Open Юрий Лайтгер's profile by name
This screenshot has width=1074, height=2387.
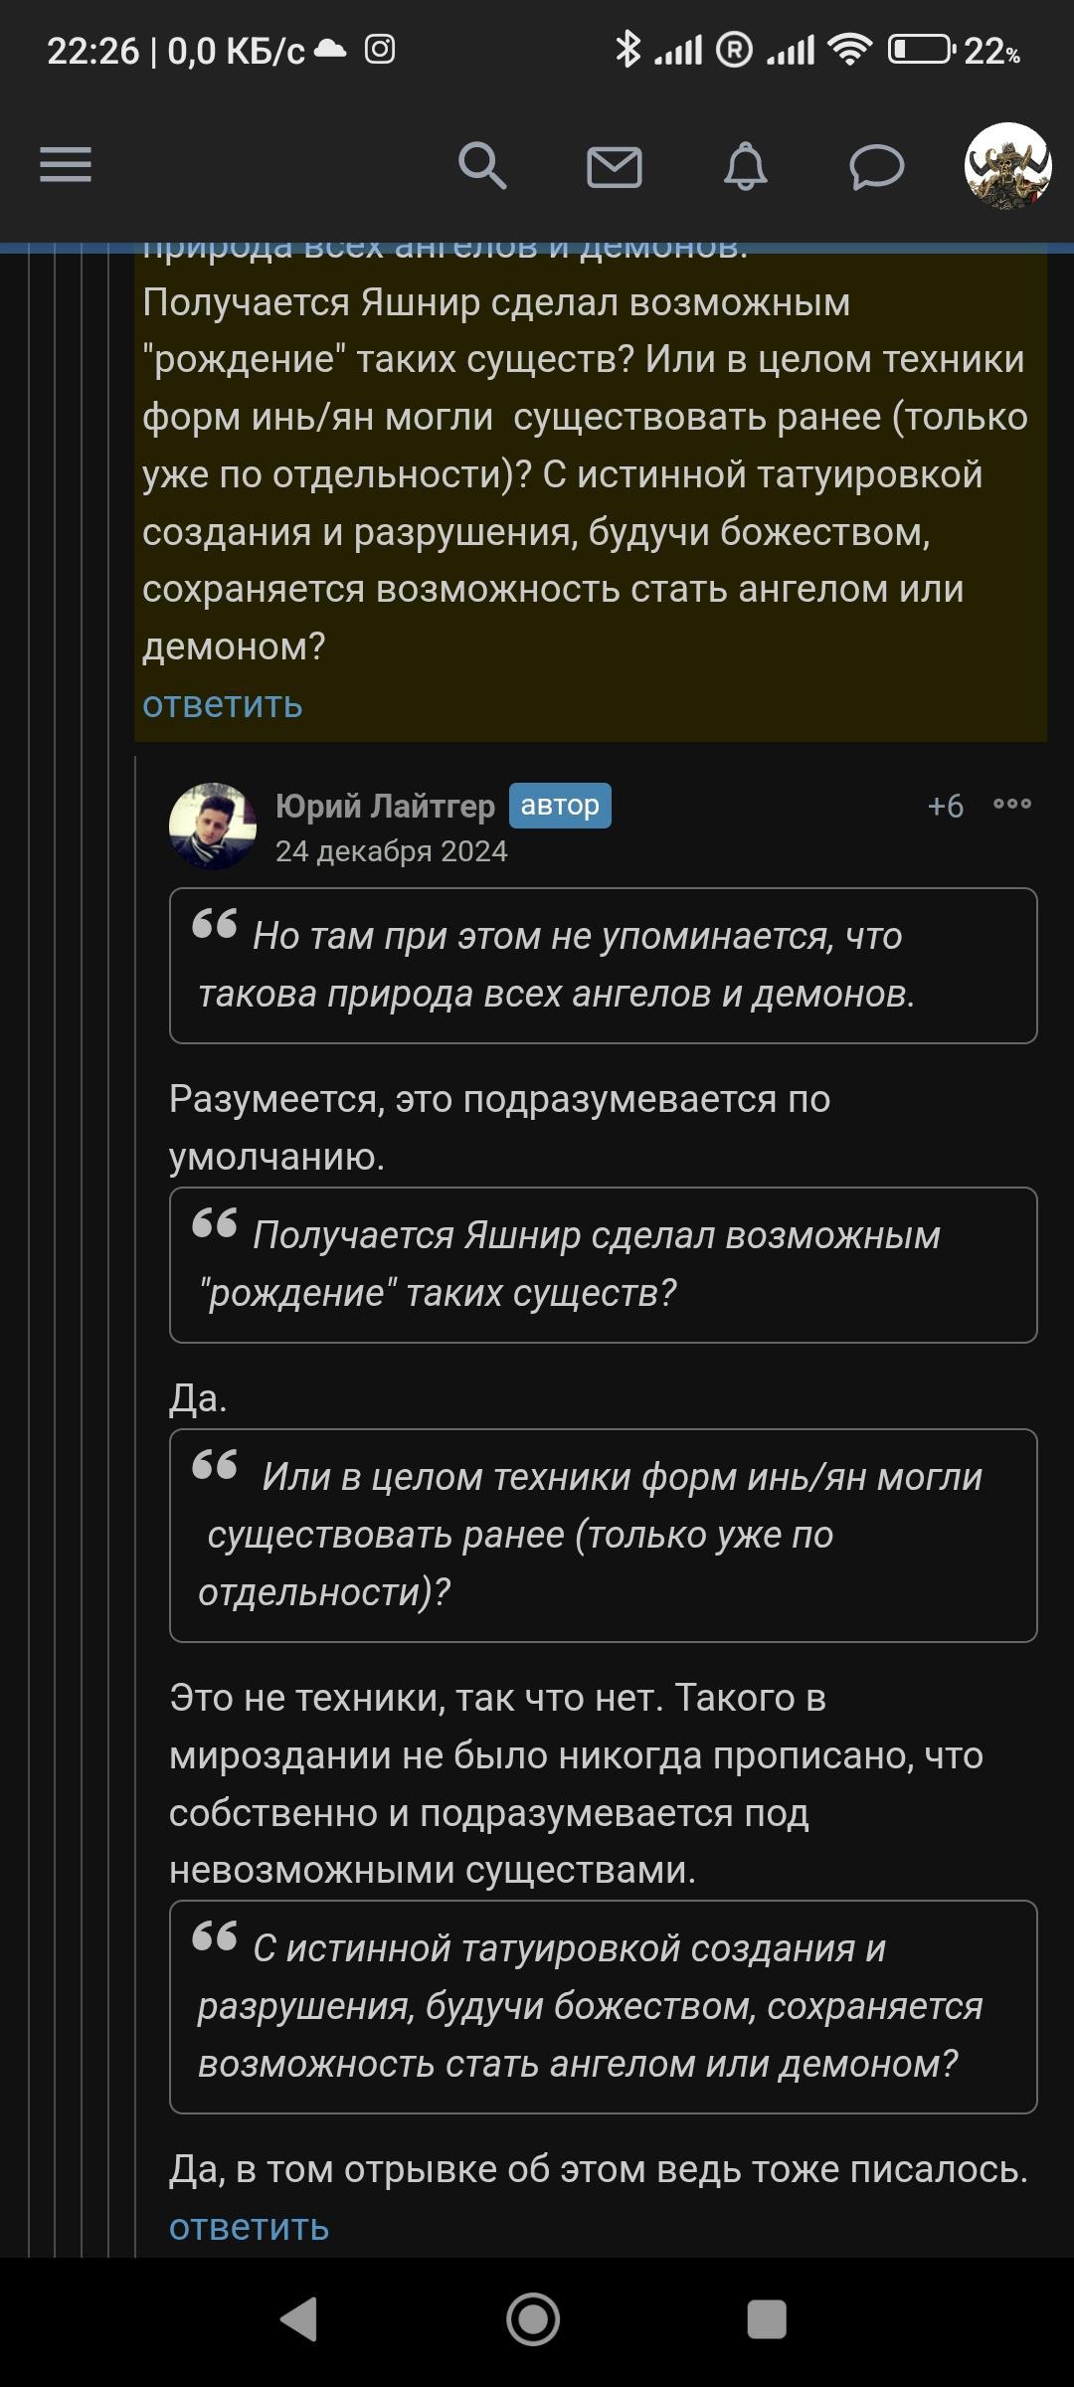385,806
